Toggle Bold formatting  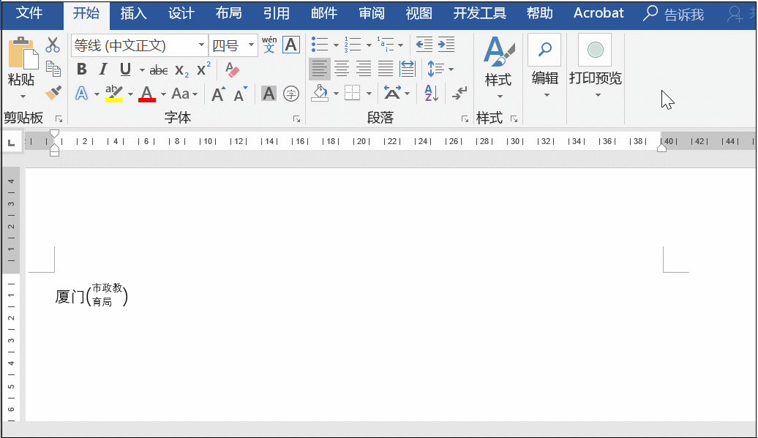coord(82,69)
